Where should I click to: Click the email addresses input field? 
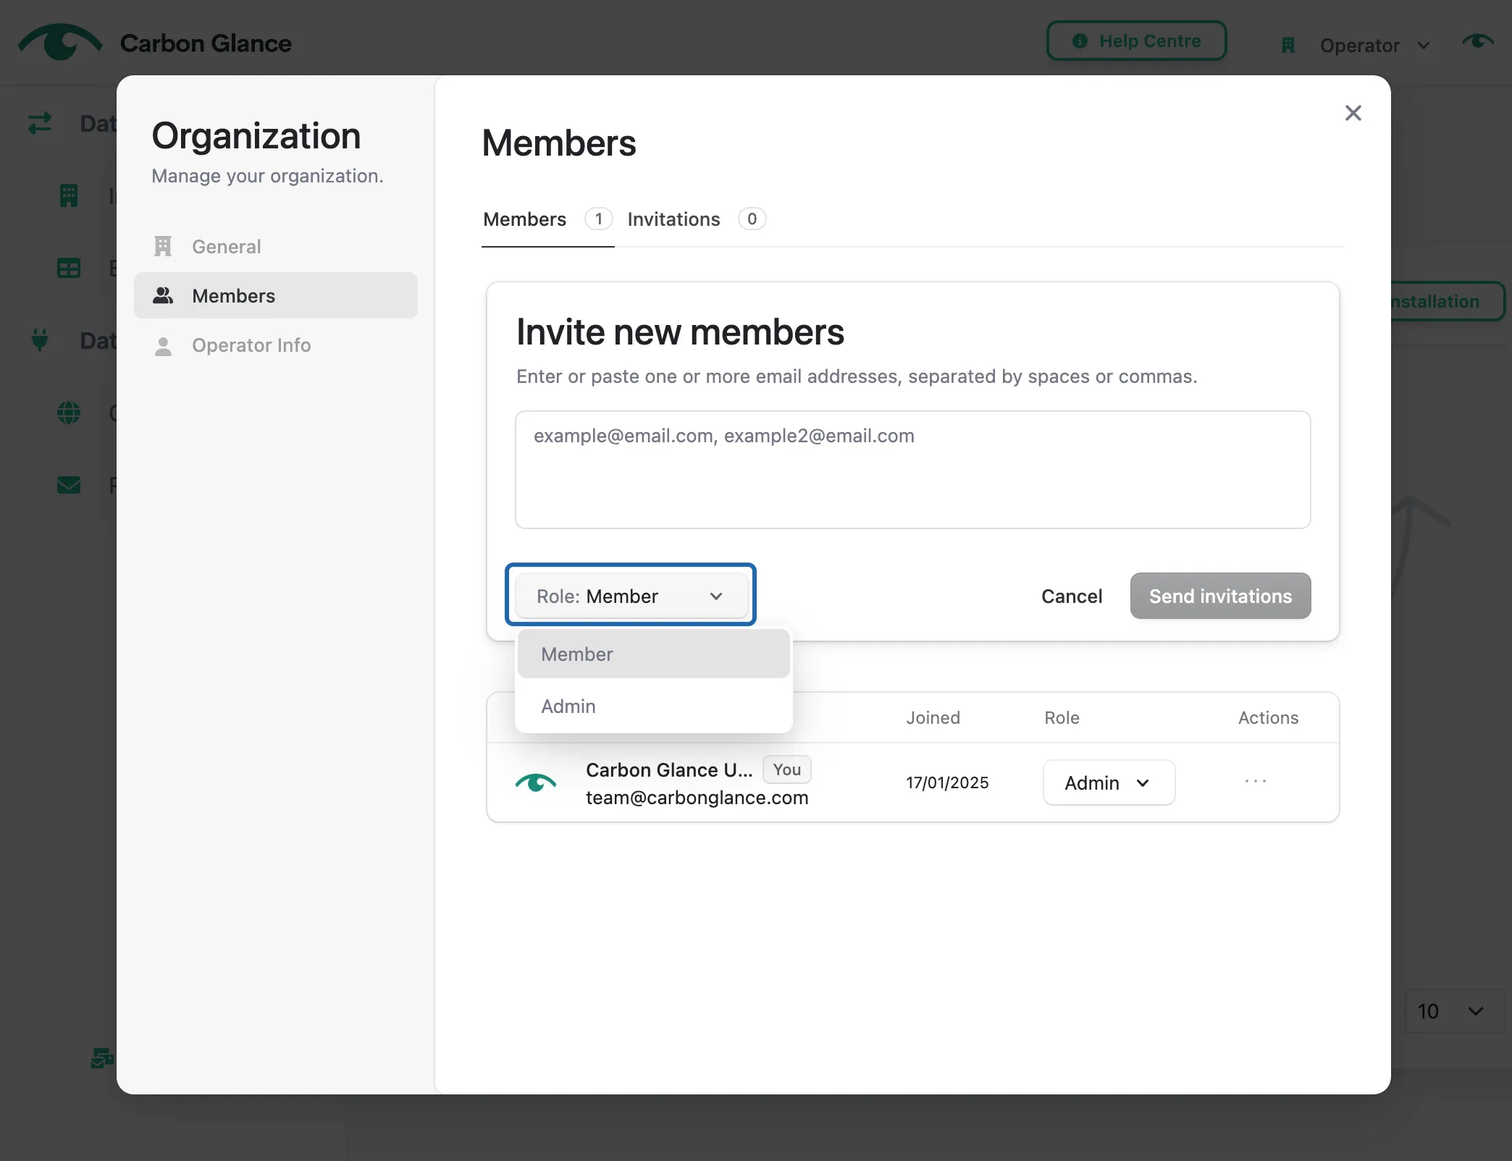[912, 470]
